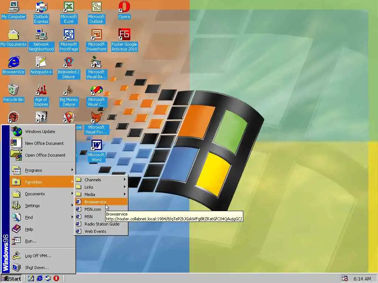Launch Opera from its desktop shortcut
This screenshot has height=283, width=378.
click(x=124, y=10)
